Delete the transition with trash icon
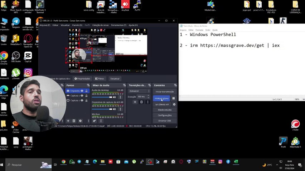Screen dimensions: 305x171 [141, 102]
